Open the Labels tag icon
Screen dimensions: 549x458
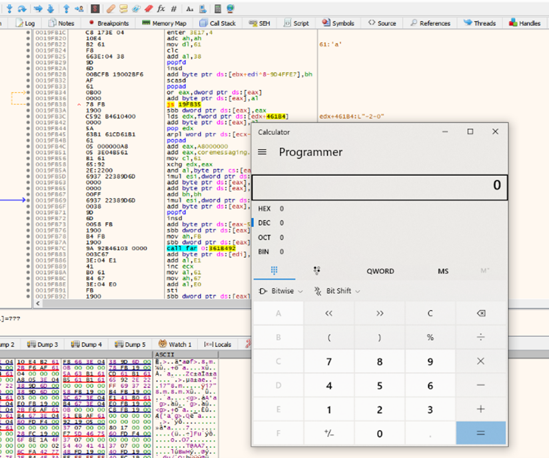tap(136, 9)
